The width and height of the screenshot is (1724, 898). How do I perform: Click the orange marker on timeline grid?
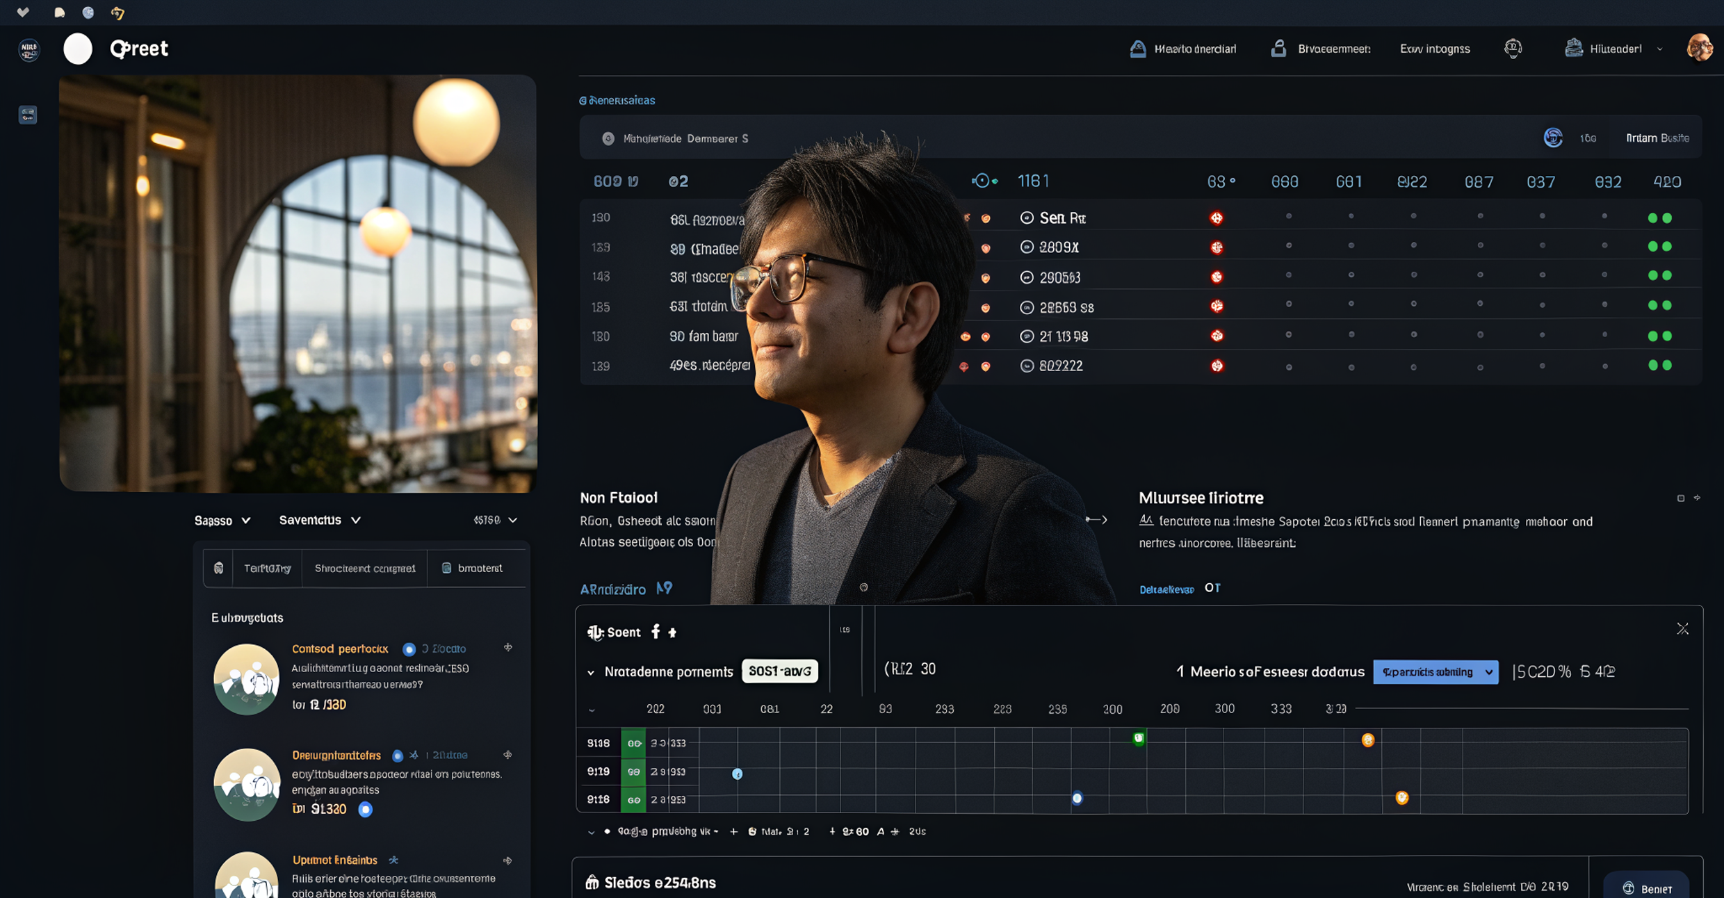point(1367,740)
